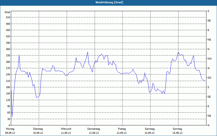Select the E compass label level with 450

point(208,30)
